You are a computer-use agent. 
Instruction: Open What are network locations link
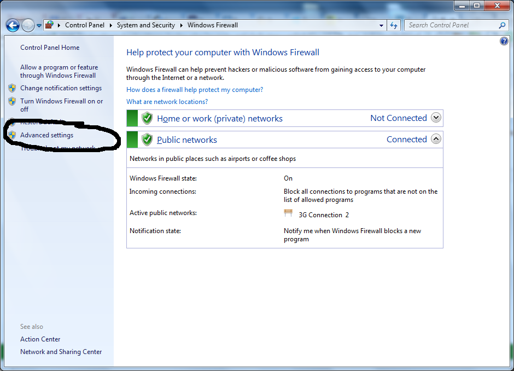click(x=167, y=102)
